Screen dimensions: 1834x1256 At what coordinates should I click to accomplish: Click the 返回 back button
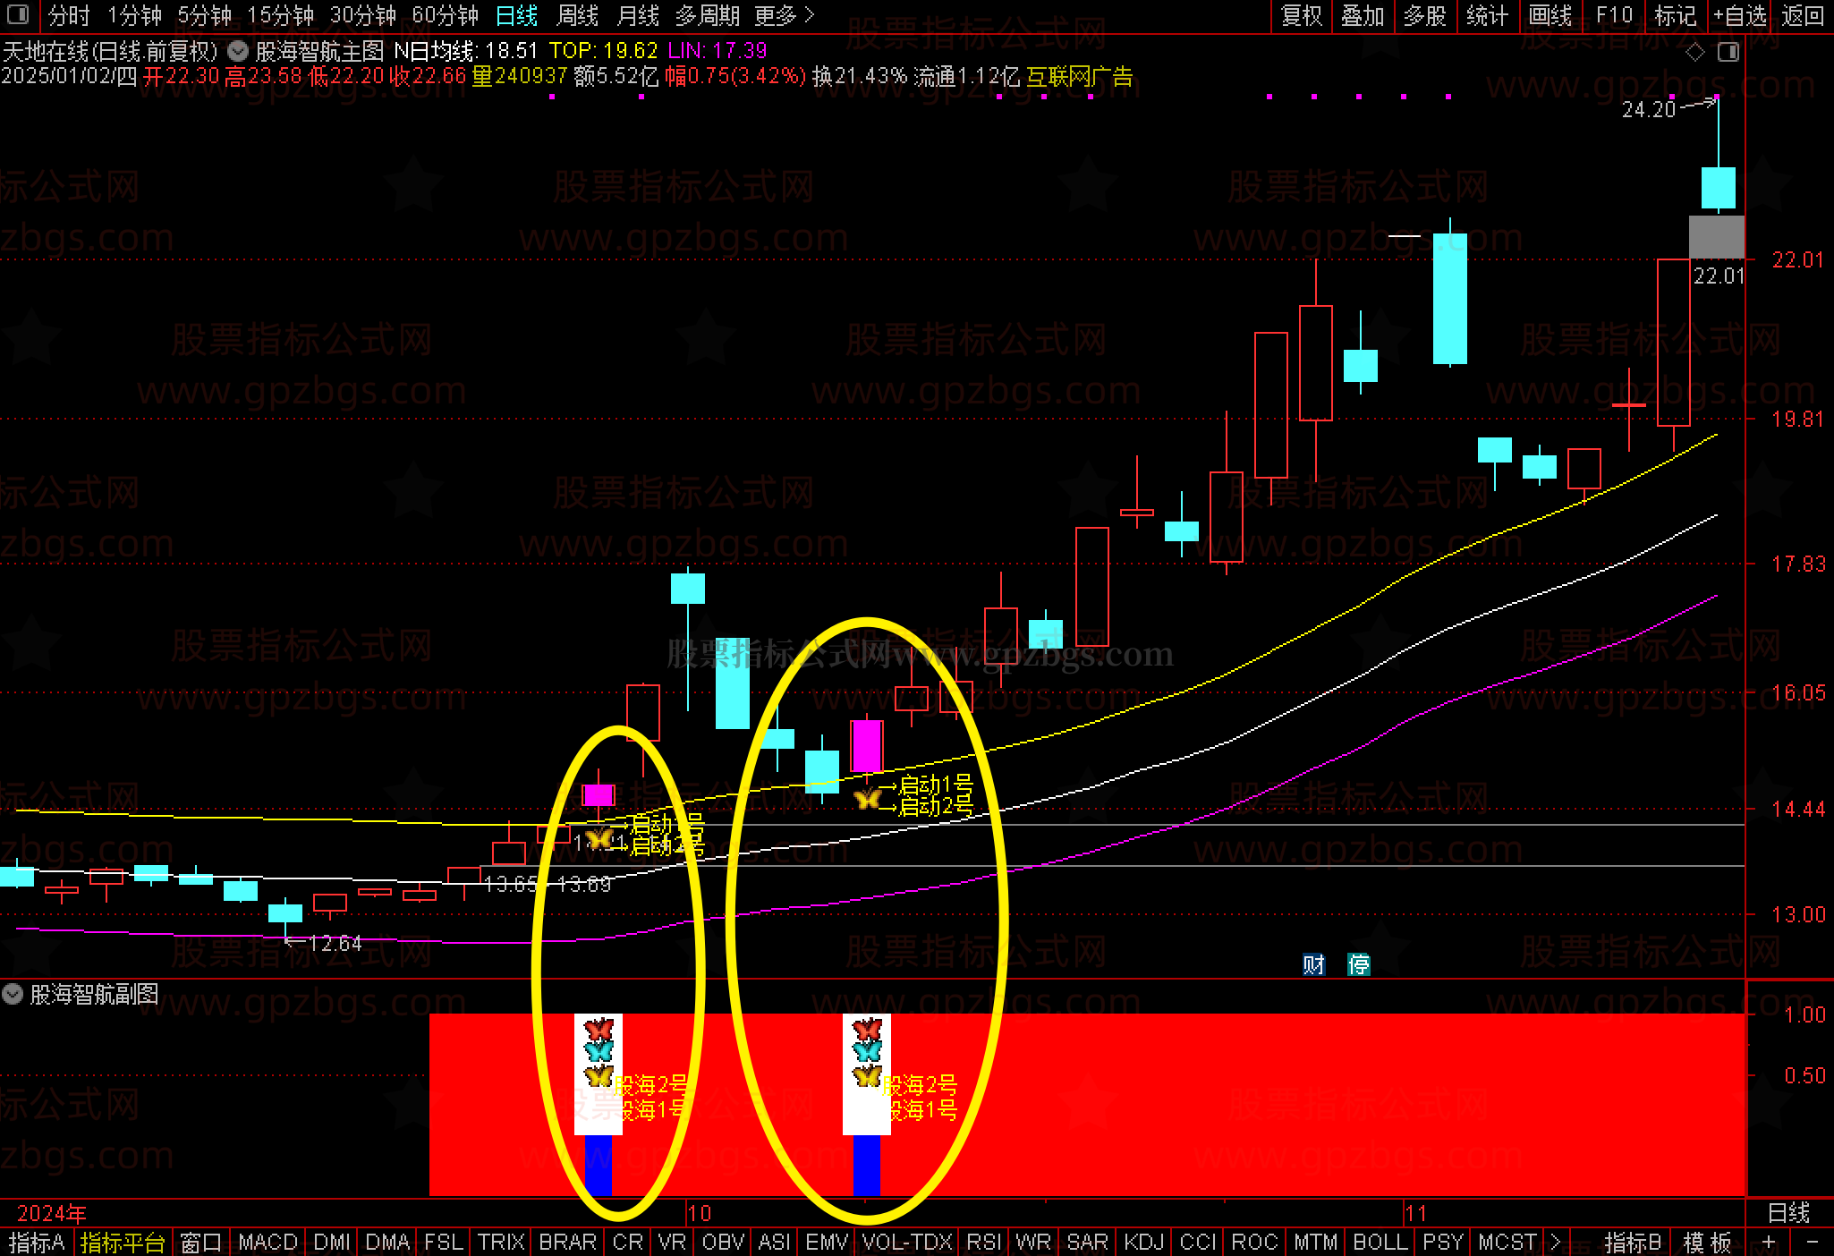pyautogui.click(x=1802, y=15)
